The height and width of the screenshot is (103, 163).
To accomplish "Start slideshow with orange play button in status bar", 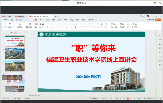I will coord(128,99).
